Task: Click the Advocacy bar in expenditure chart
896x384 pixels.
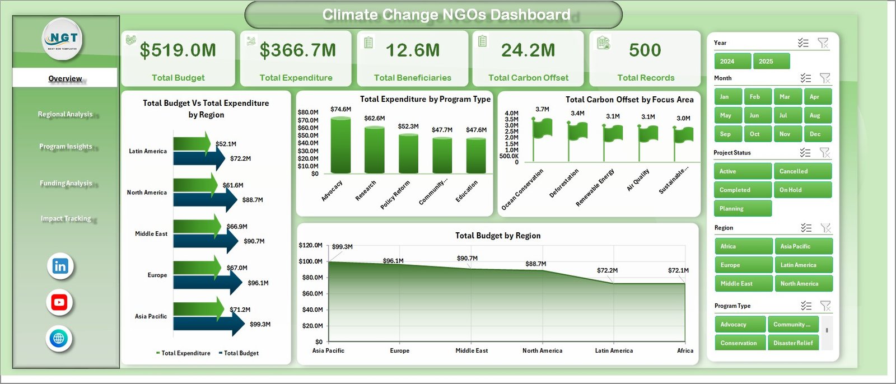Action: 340,146
